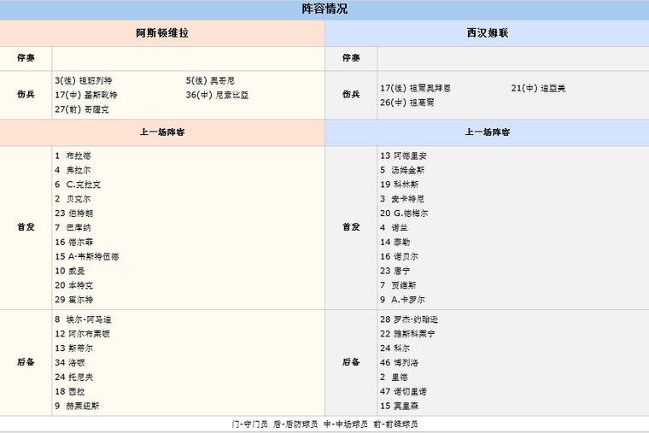Select starter '14 泰勒'
Screen dimensions: 649x433
395,243
